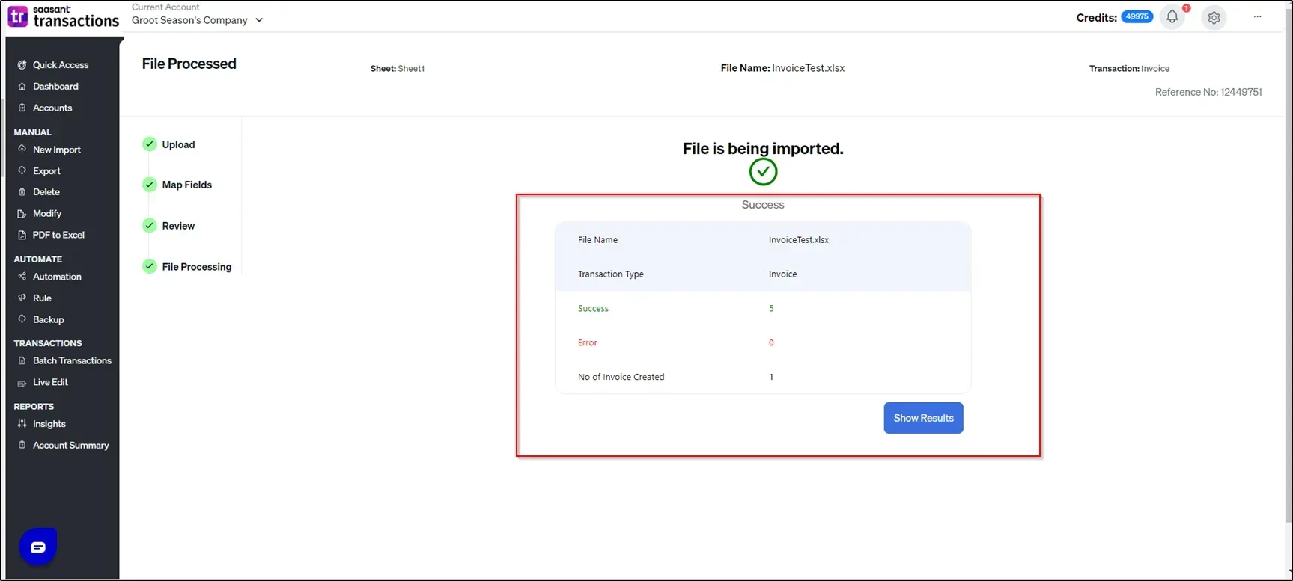Click the File Processing step check icon
Image resolution: width=1293 pixels, height=581 pixels.
(150, 266)
